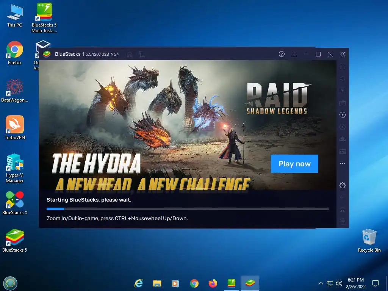Select the Hyper-V Manager desktop shortcut

15,168
